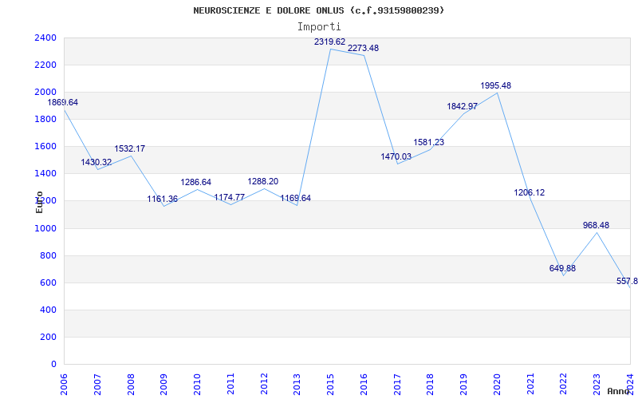Click the x-axis year 2007
This screenshot has width=638, height=399.
tap(97, 385)
